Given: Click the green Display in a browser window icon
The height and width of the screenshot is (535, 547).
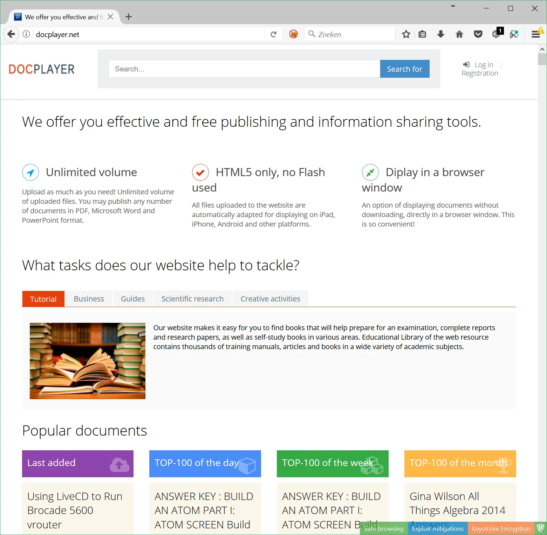Looking at the screenshot, I should point(370,172).
